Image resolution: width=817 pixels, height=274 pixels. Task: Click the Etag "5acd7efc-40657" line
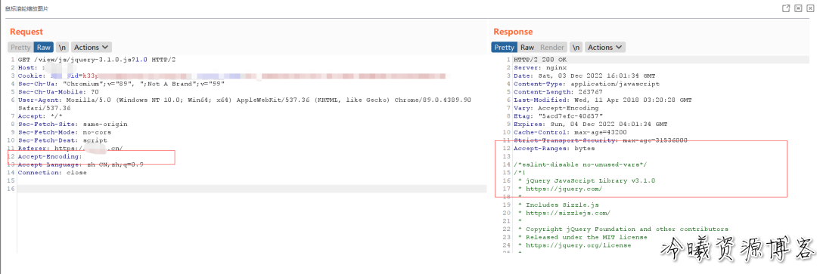(558, 116)
